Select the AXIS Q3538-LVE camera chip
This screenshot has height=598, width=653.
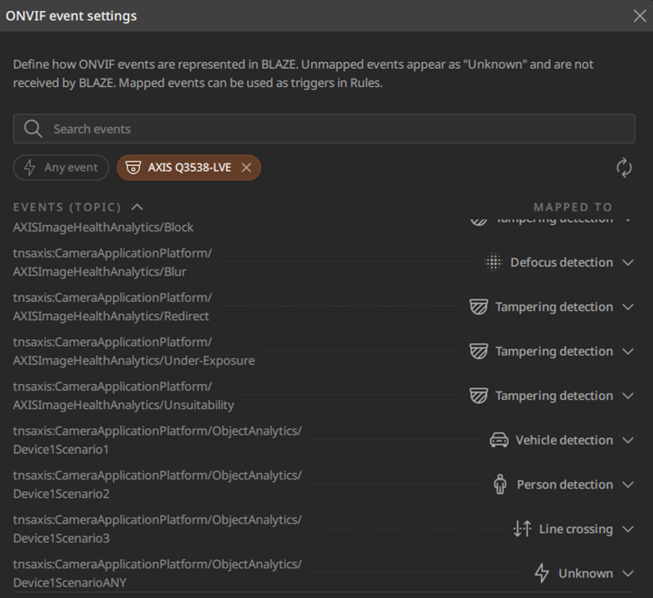[189, 167]
